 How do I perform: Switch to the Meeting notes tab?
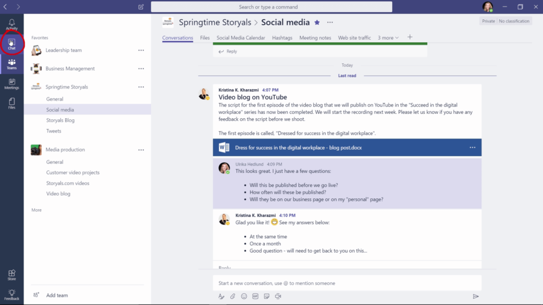pos(315,38)
